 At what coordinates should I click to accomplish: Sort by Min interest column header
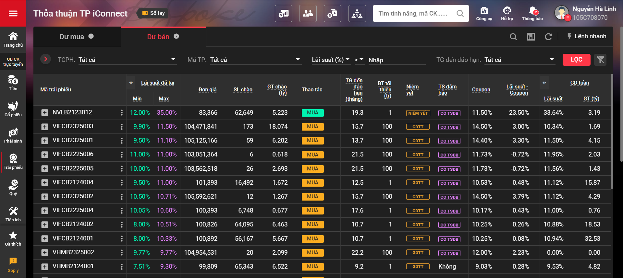pos(137,99)
